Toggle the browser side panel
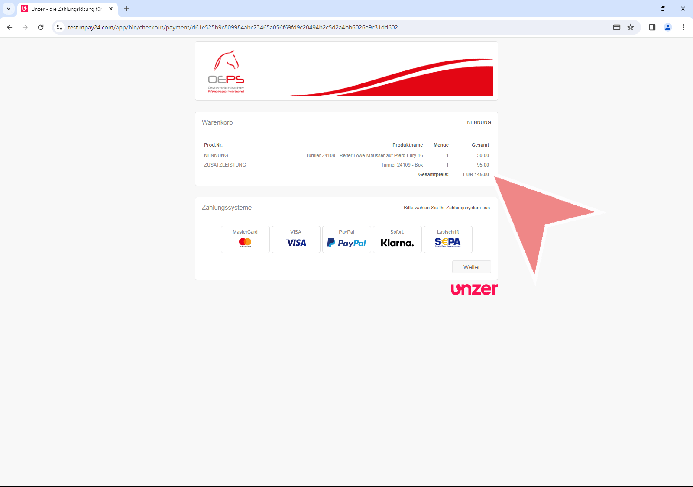The height and width of the screenshot is (487, 693). (652, 27)
